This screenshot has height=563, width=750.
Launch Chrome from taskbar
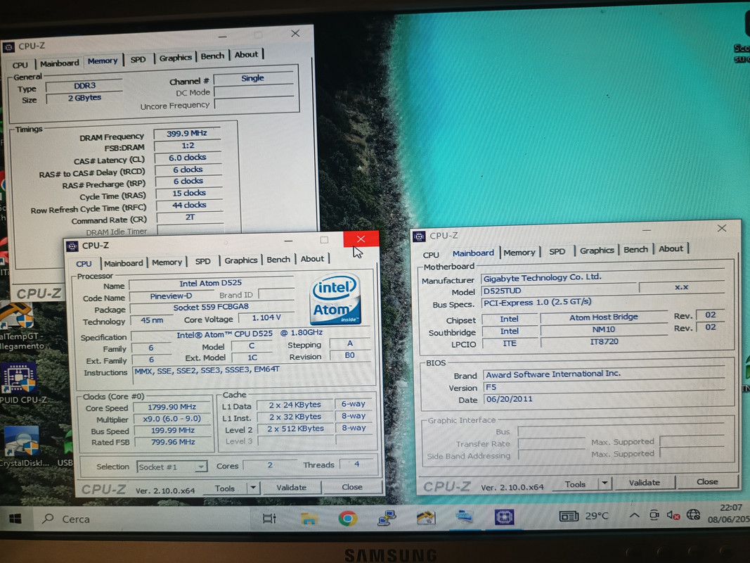click(x=348, y=519)
